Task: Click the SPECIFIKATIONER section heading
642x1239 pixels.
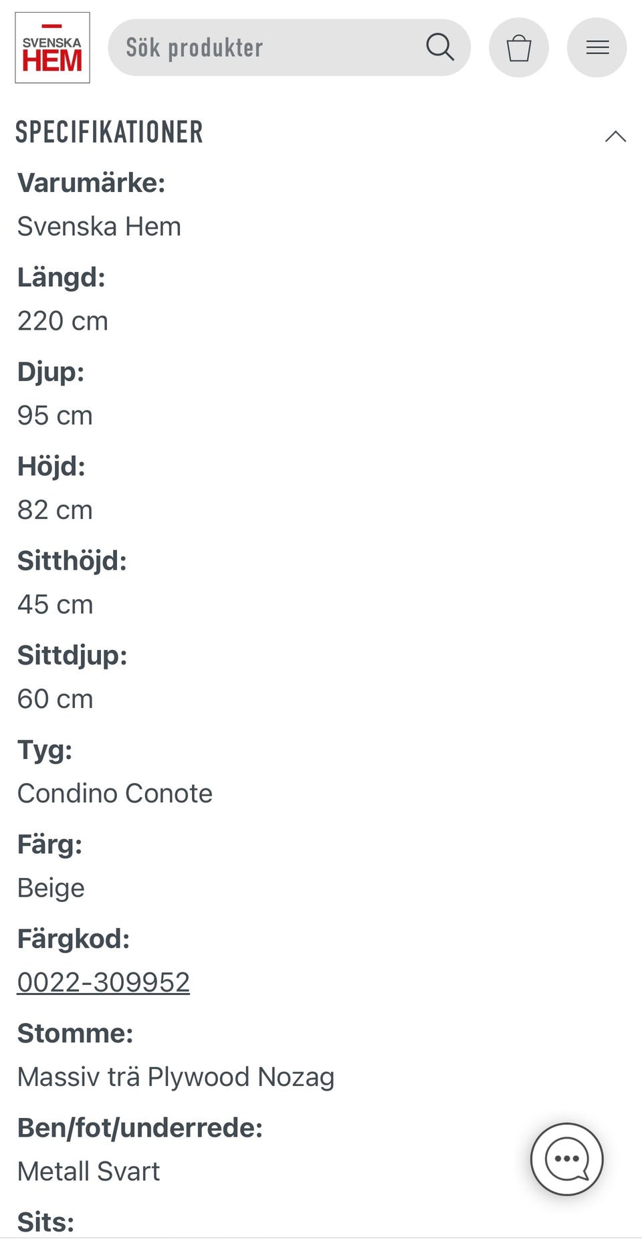Action: click(x=109, y=132)
